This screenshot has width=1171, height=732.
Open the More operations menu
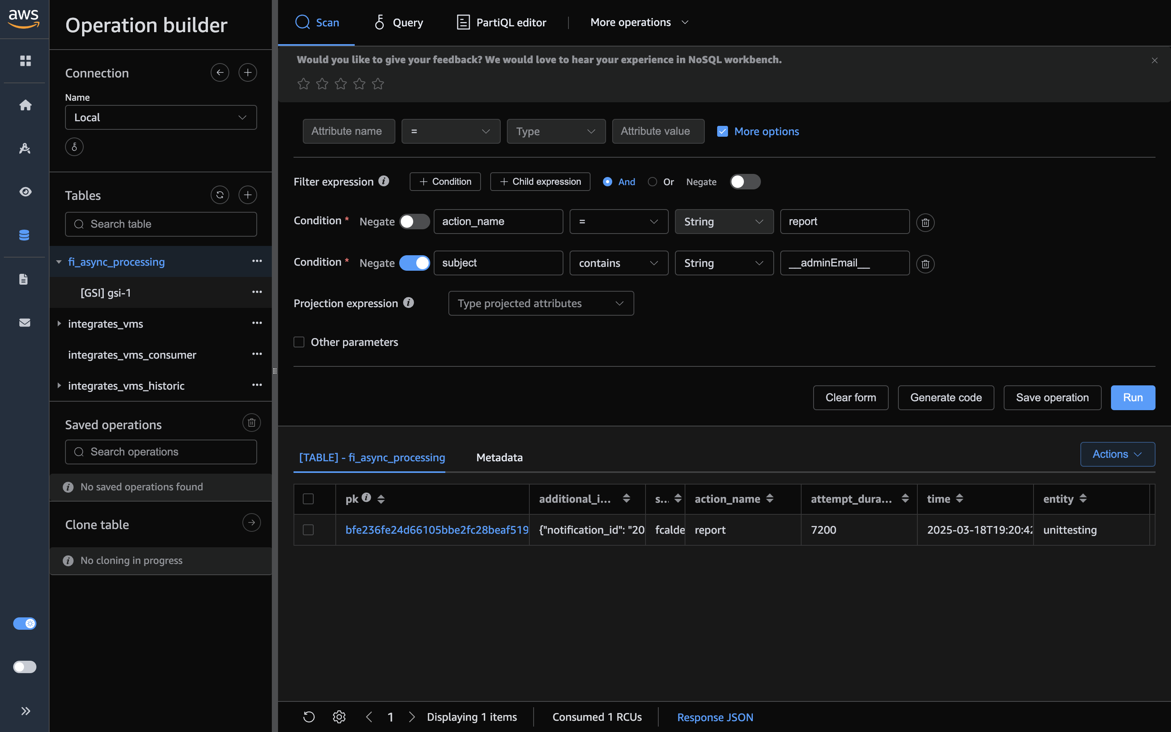pyautogui.click(x=639, y=22)
